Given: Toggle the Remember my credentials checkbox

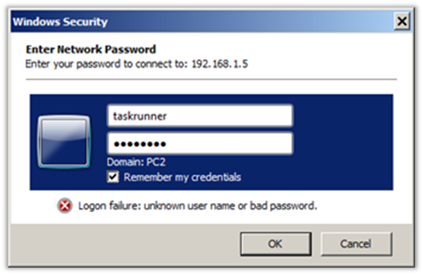Looking at the screenshot, I should click(113, 177).
